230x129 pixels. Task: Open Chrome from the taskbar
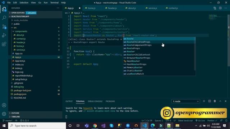pyautogui.click(x=95, y=126)
